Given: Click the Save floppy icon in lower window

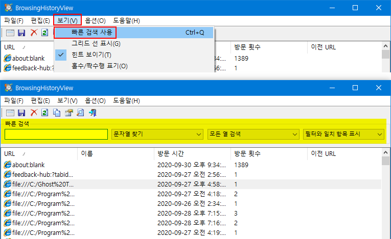Looking at the screenshot, I should 21,113.
